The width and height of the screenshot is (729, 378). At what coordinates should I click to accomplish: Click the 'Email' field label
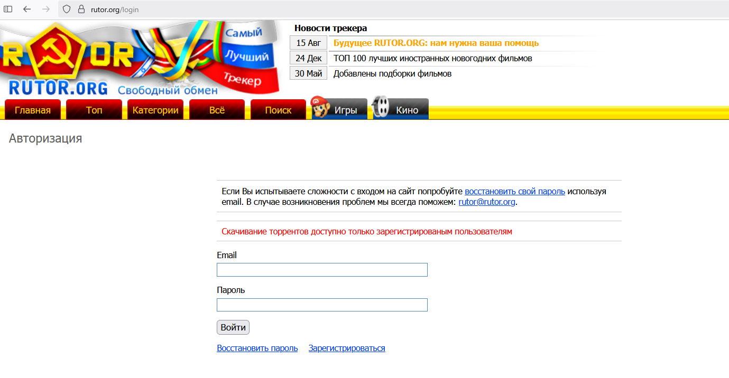(227, 255)
